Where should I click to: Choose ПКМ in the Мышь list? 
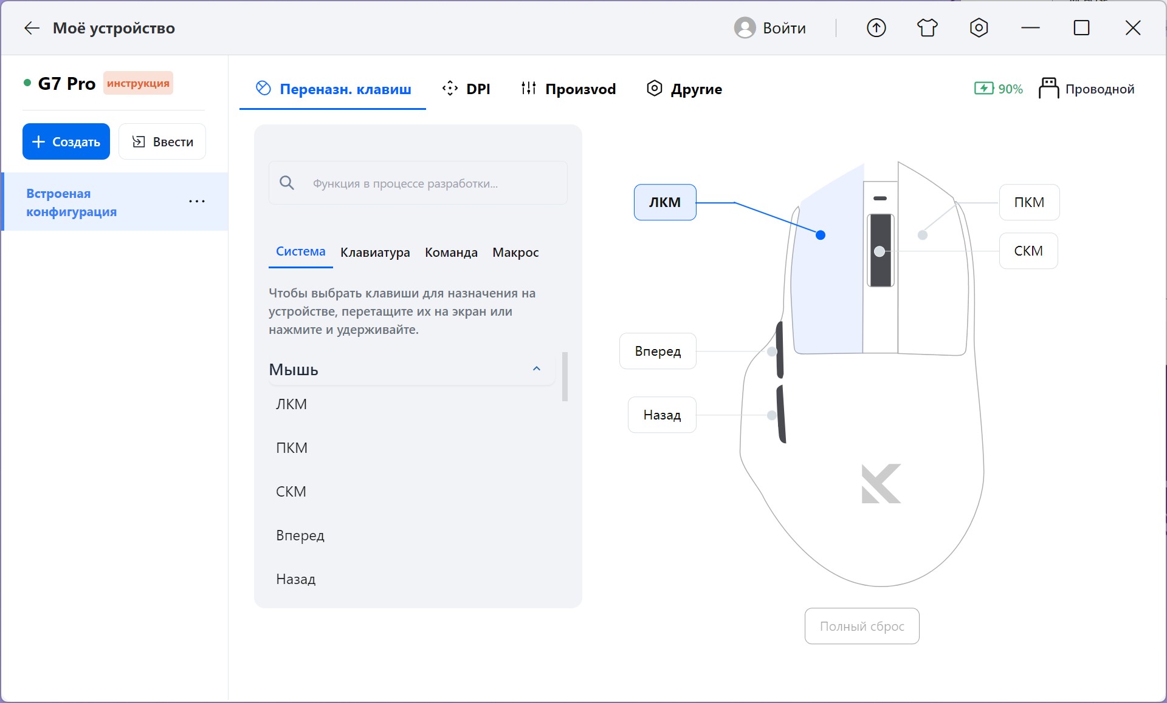tap(292, 448)
